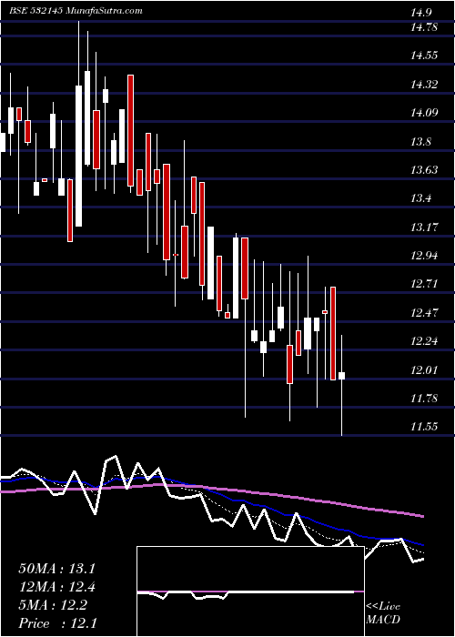455x637 pixels.
Task: Click the 14.78 price axis label
Action: point(424,27)
